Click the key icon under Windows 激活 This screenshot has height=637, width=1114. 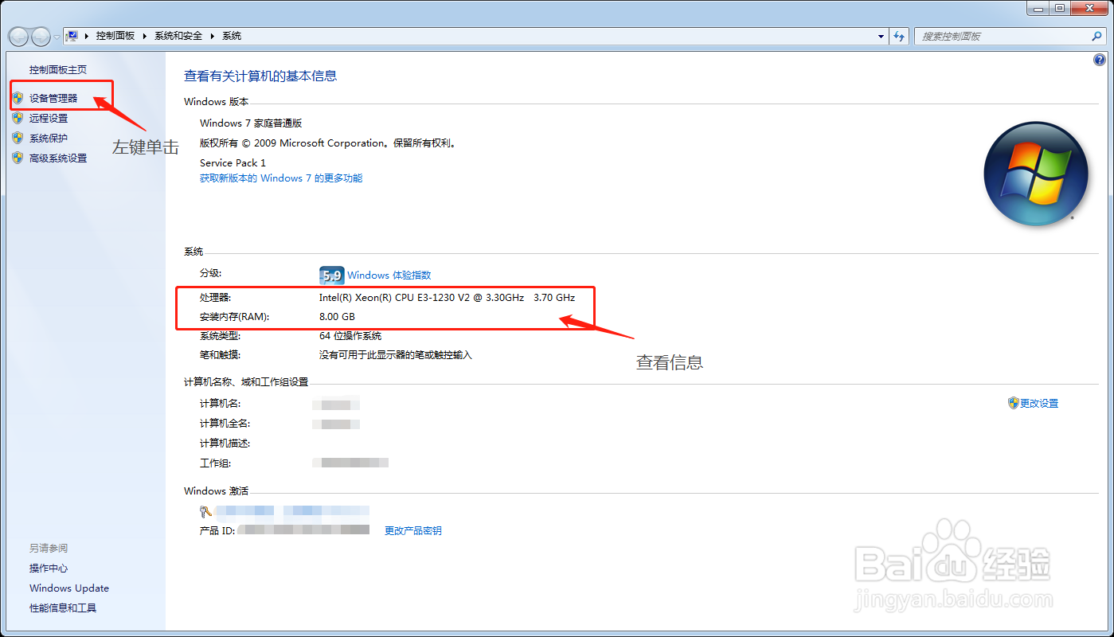pyautogui.click(x=206, y=511)
